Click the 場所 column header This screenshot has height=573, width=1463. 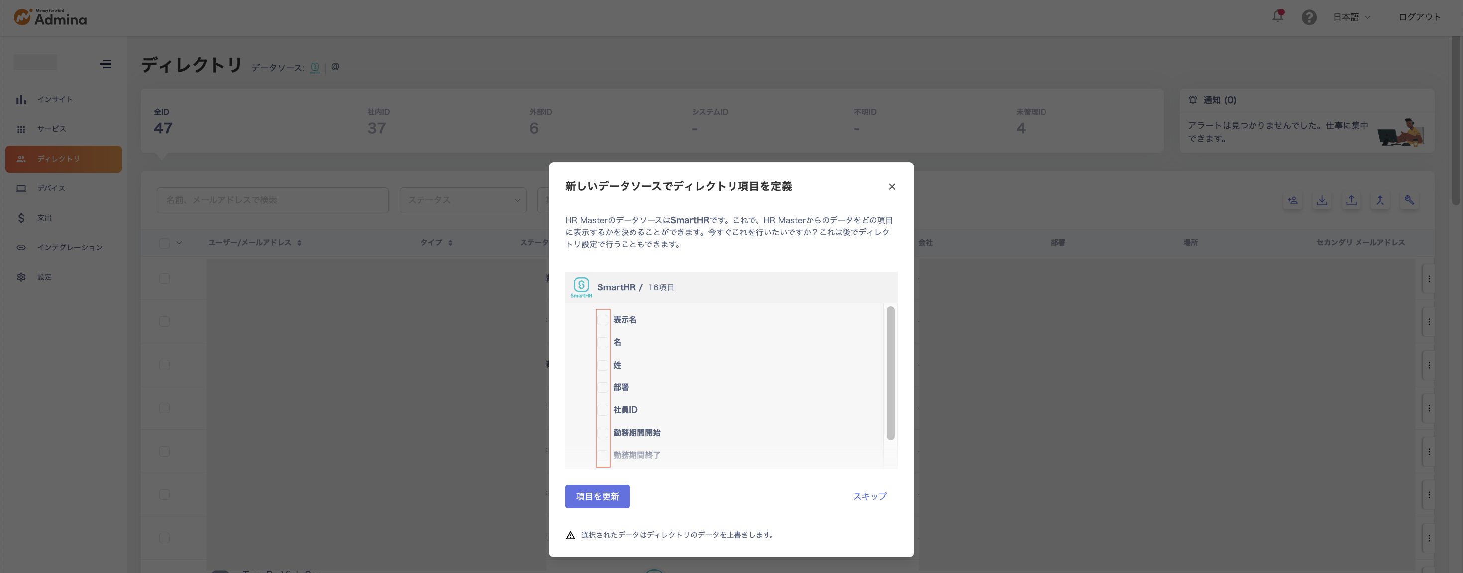click(x=1190, y=243)
